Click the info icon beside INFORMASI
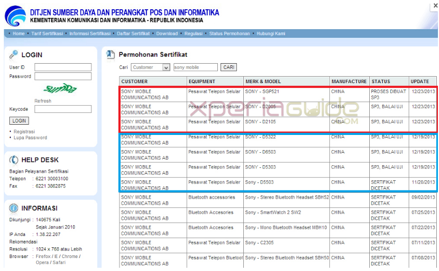This screenshot has height=271, width=439. tap(14, 208)
